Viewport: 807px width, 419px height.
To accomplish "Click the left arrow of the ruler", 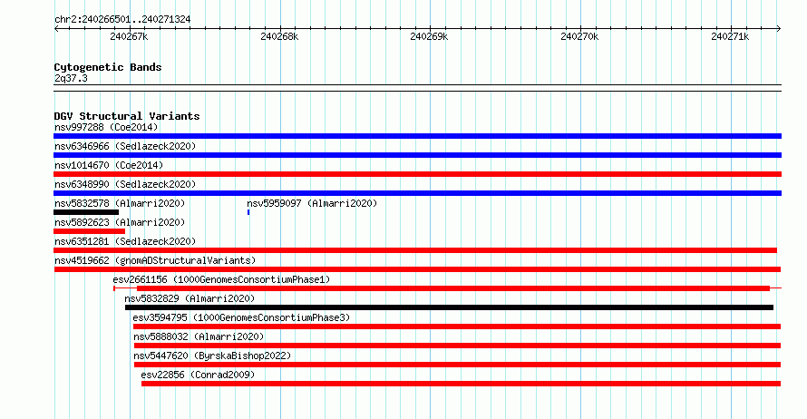I will click(56, 29).
